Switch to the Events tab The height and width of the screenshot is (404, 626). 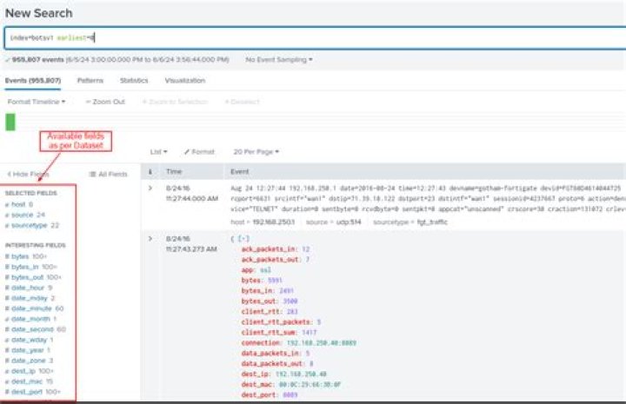[33, 81]
